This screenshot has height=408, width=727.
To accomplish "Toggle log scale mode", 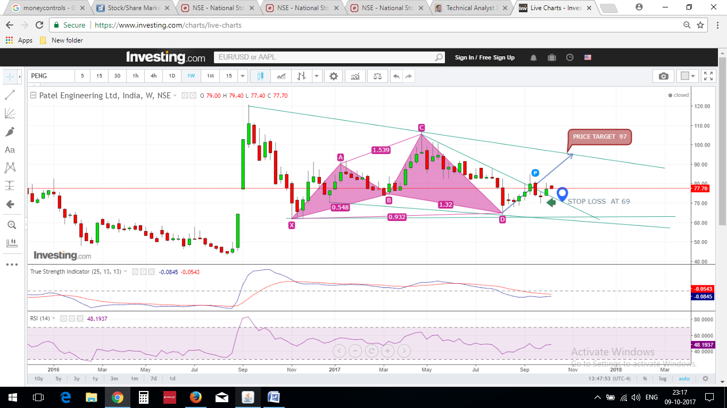I will [662, 379].
